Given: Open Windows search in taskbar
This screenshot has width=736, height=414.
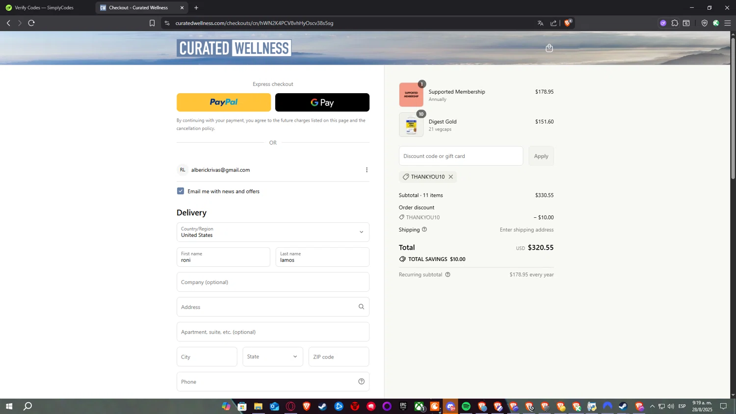Looking at the screenshot, I should click(x=28, y=406).
